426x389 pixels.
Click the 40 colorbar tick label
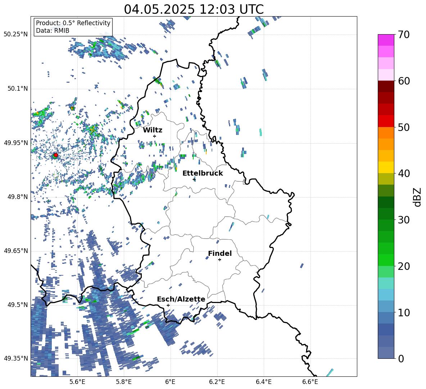pyautogui.click(x=404, y=173)
